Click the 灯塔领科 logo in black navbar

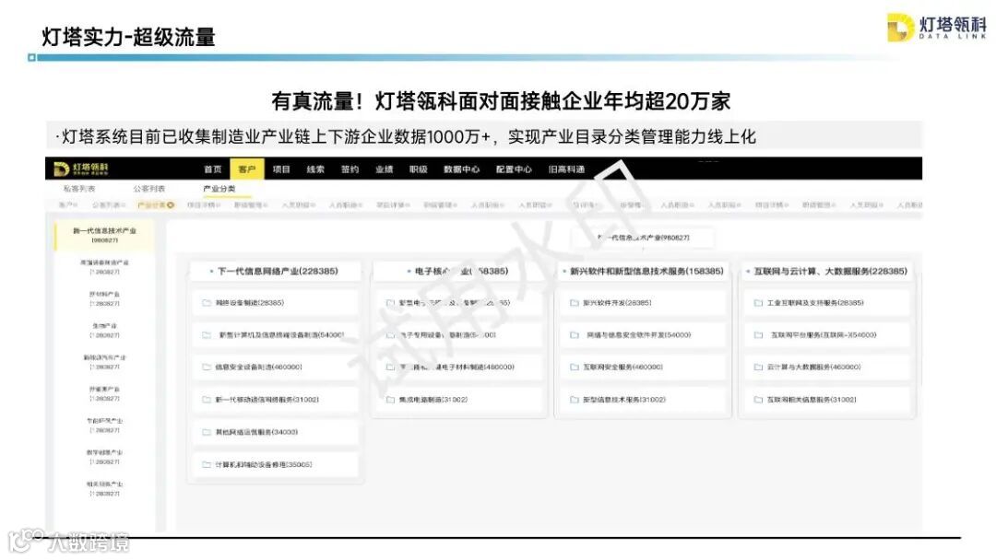[x=81, y=169]
